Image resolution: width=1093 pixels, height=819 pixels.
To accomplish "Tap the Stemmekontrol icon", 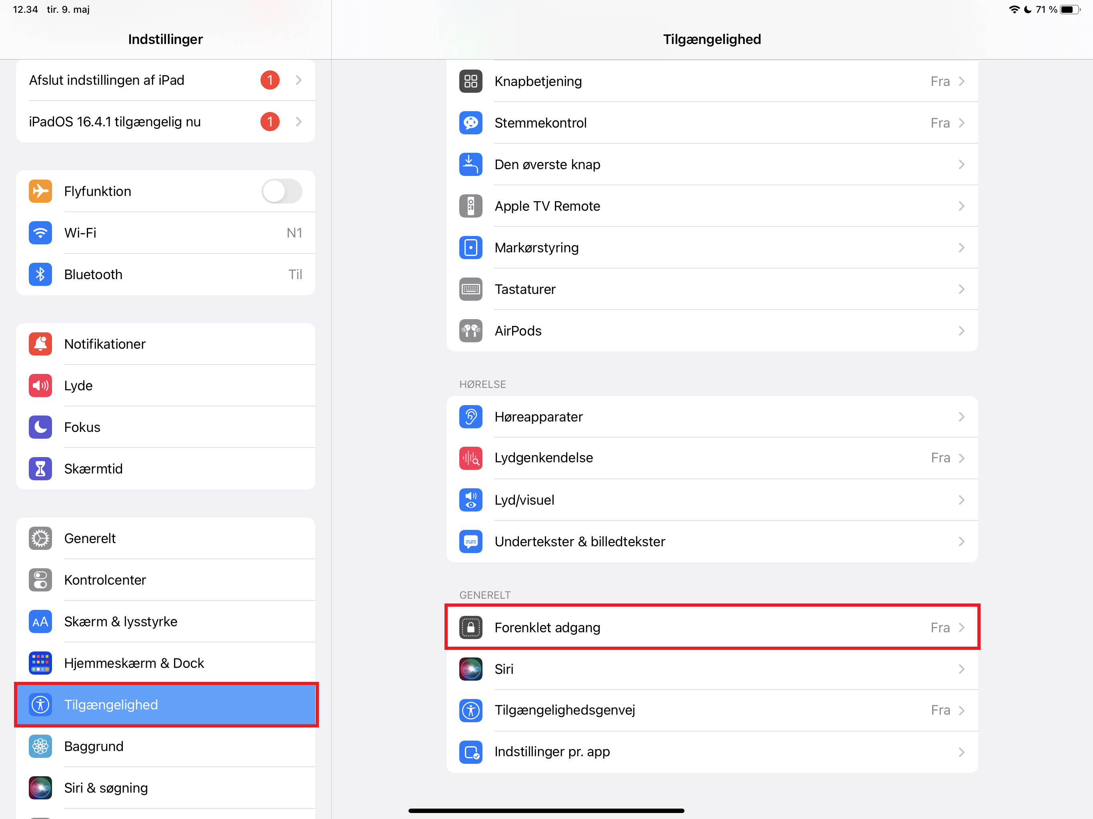I will (470, 122).
